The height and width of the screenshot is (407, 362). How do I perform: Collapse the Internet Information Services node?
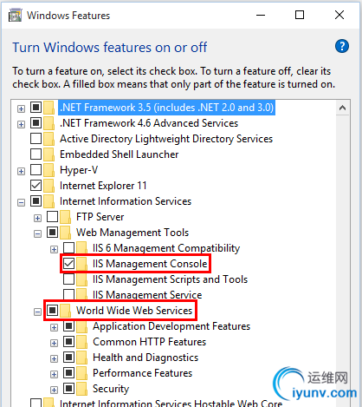tap(21, 202)
